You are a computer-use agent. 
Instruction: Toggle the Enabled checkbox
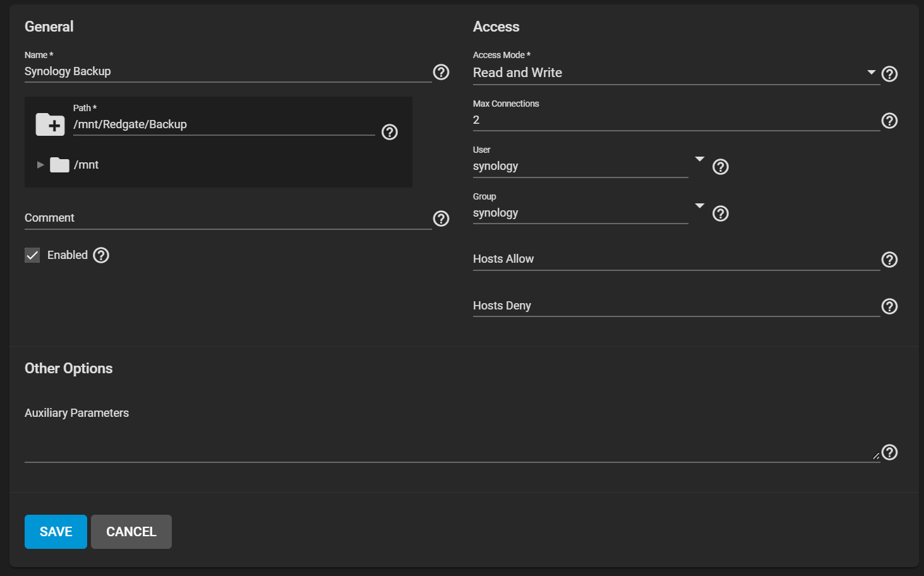tap(32, 255)
